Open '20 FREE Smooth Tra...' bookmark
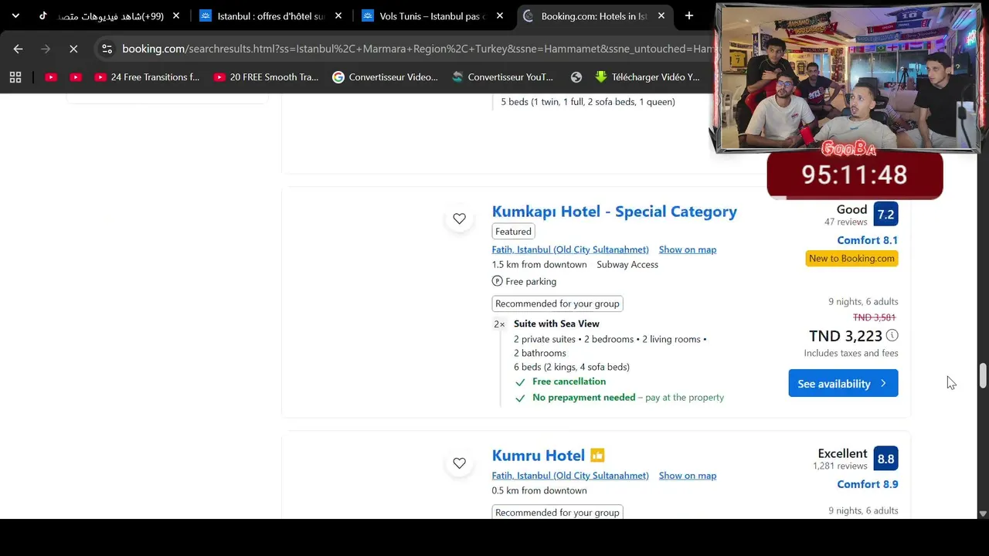The height and width of the screenshot is (556, 989). pos(266,77)
